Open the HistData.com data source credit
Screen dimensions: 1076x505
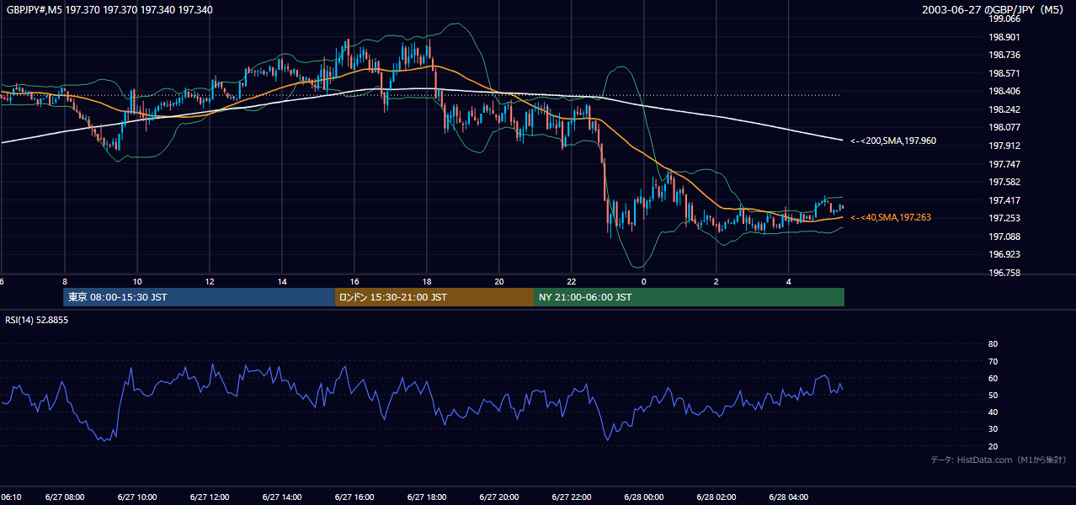tap(998, 460)
